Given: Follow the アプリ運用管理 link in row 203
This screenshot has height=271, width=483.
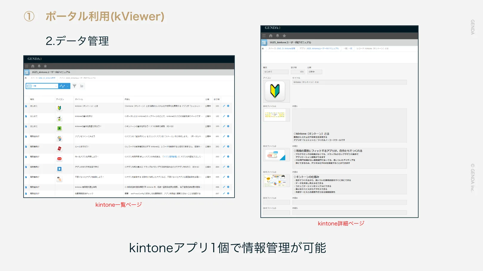Looking at the screenshot, I should click(170, 157).
